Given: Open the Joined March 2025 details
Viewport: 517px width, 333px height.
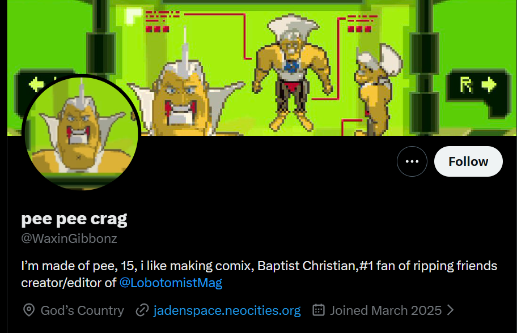Looking at the screenshot, I should point(385,310).
